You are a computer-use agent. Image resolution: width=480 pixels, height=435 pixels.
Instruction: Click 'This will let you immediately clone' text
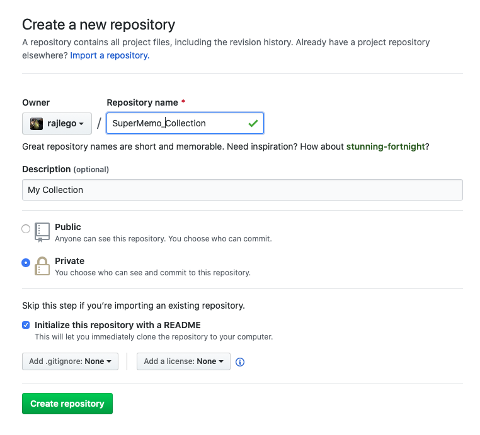coord(154,337)
